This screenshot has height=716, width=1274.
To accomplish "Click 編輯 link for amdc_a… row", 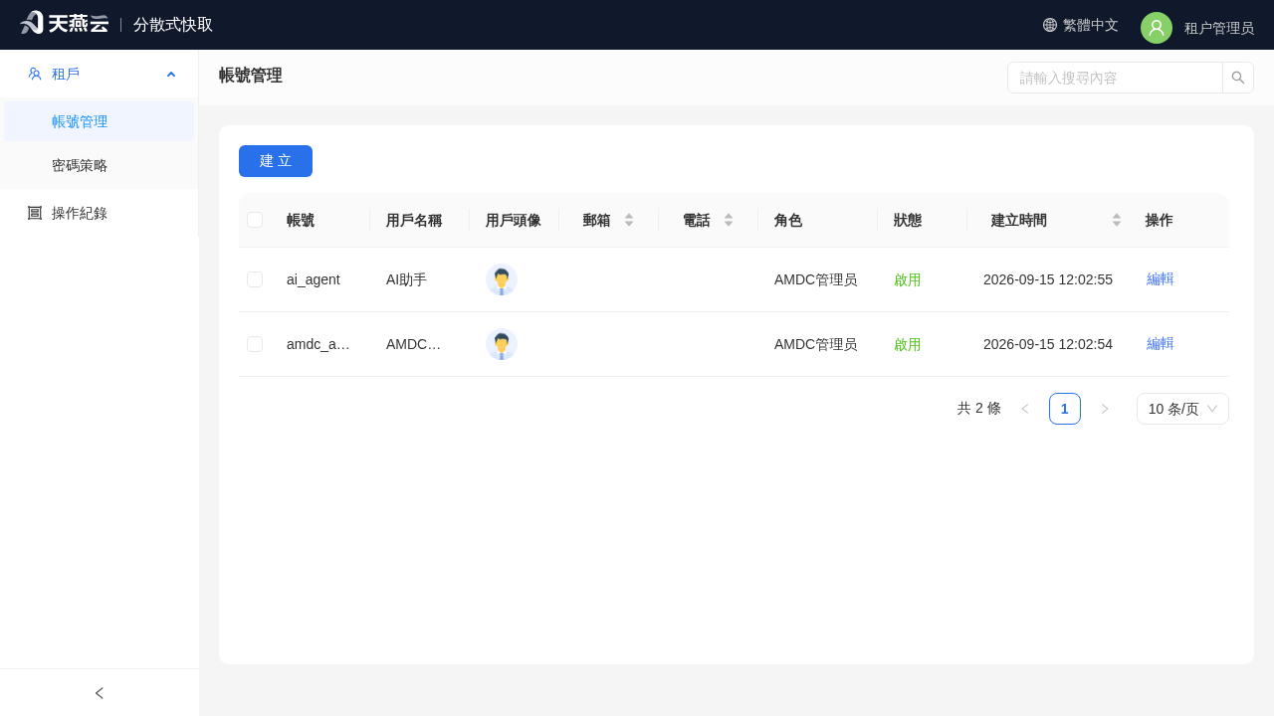I will click(1161, 344).
